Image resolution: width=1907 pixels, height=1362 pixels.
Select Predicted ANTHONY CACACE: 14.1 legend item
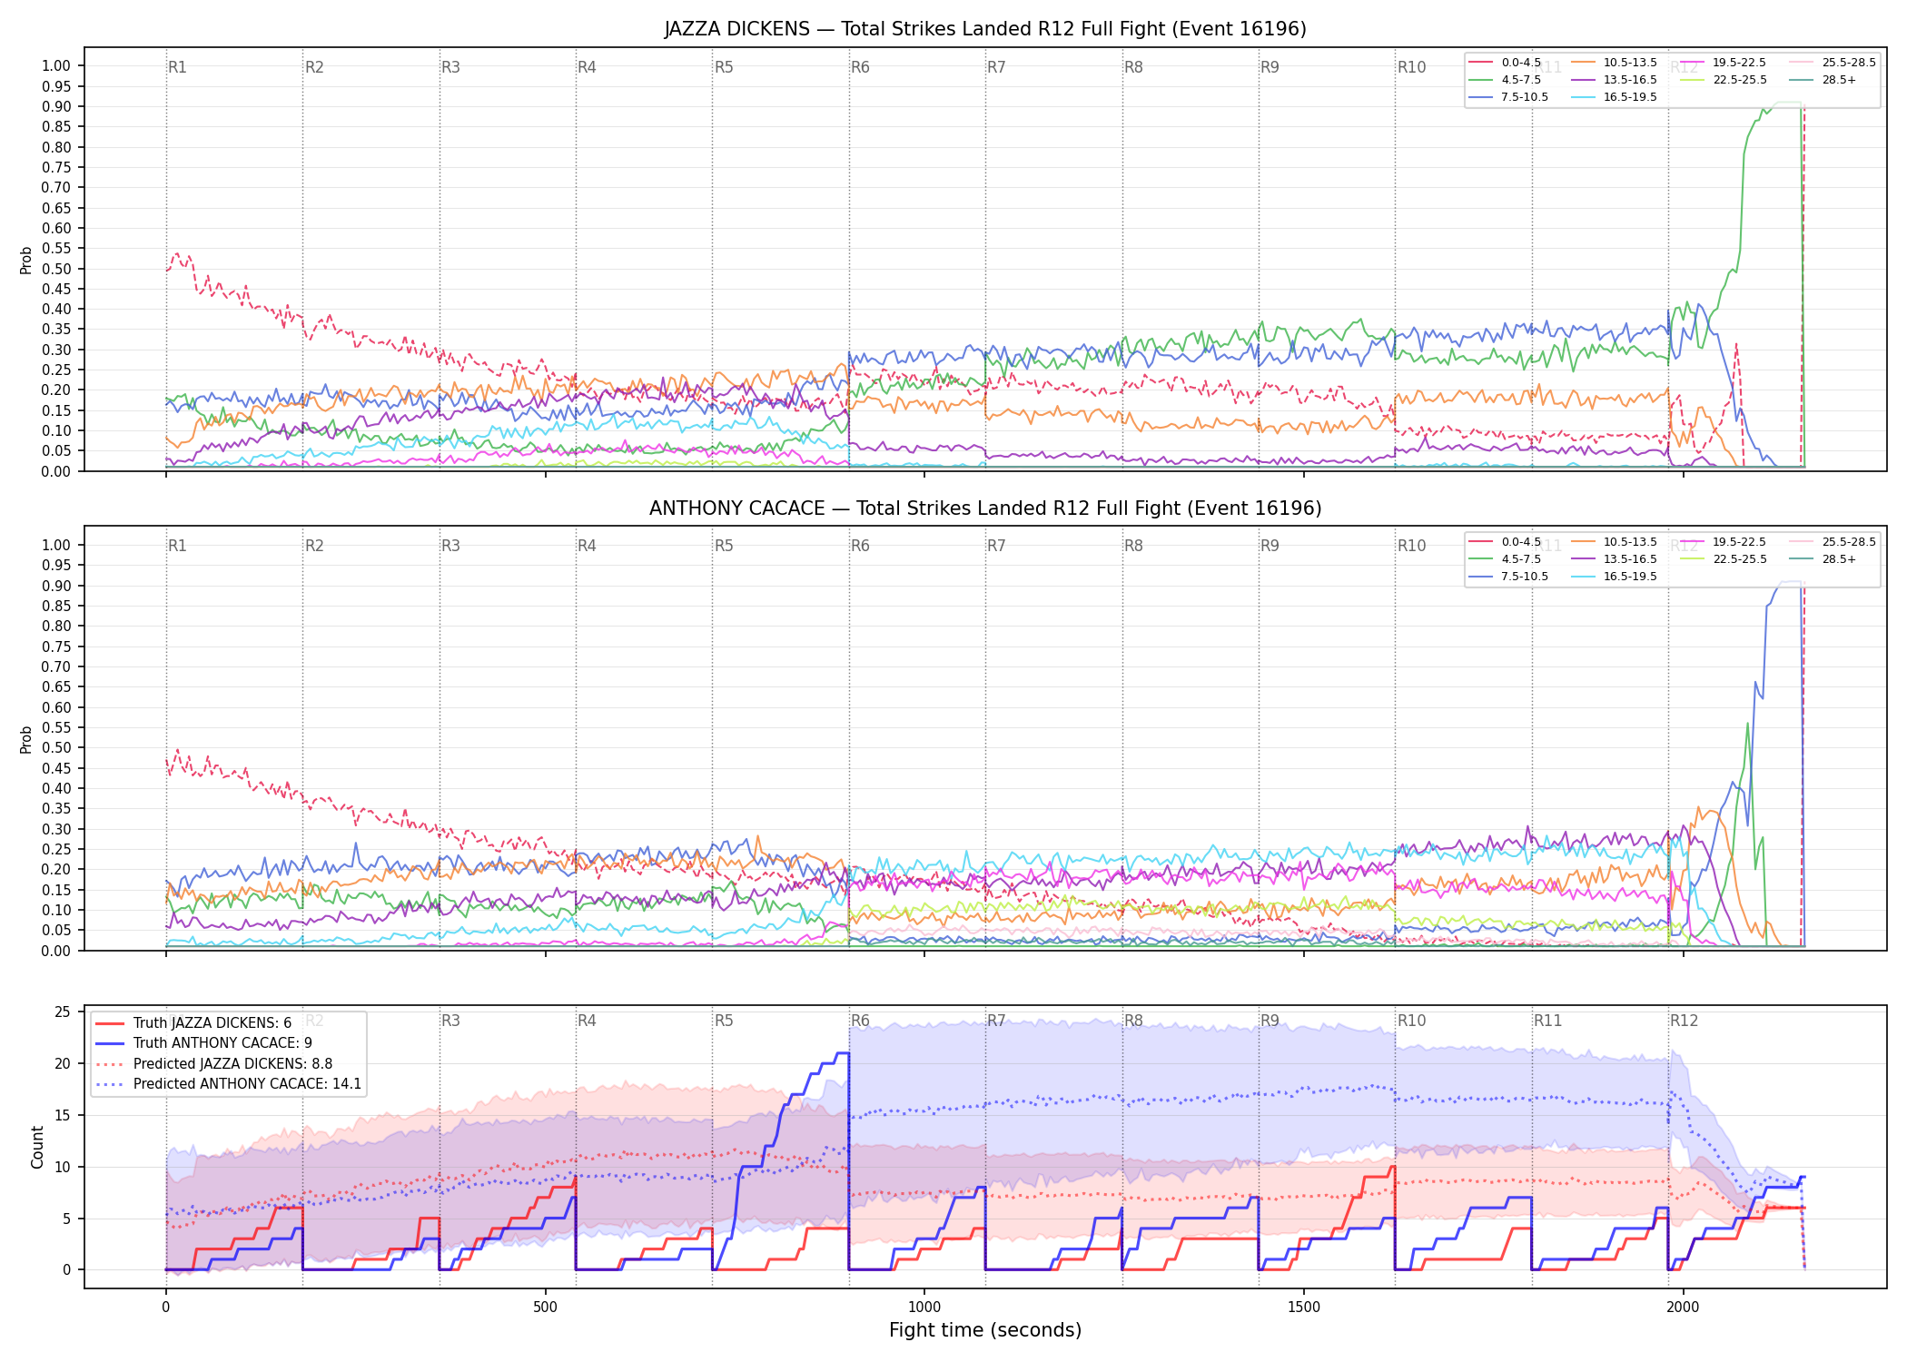pos(228,1084)
